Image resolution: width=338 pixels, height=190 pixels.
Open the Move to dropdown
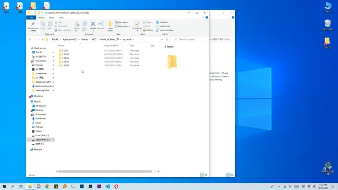77,26
